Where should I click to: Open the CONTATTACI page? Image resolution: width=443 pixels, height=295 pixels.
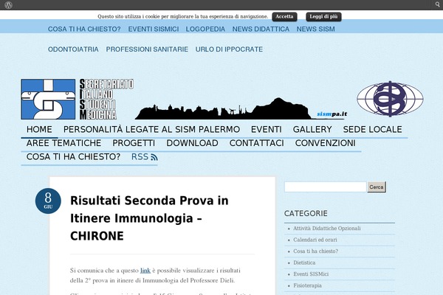point(256,143)
